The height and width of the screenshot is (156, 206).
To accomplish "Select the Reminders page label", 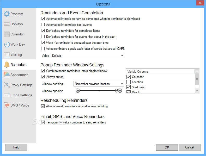I will [19, 65].
